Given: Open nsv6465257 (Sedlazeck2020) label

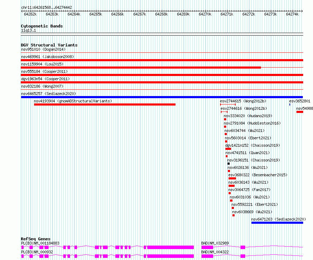Looking at the screenshot, I should (x=49, y=94).
